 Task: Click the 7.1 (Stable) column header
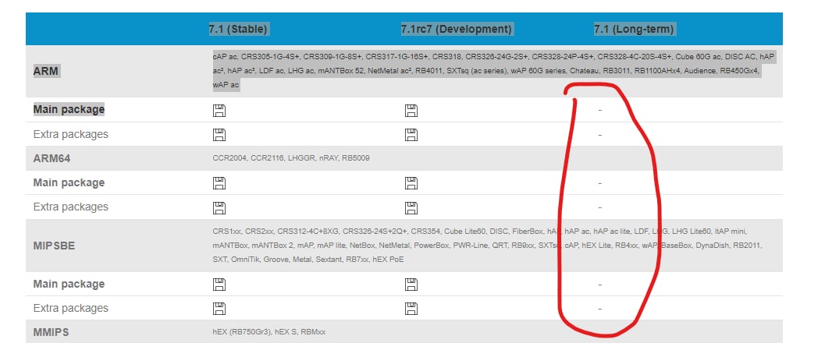click(x=239, y=29)
